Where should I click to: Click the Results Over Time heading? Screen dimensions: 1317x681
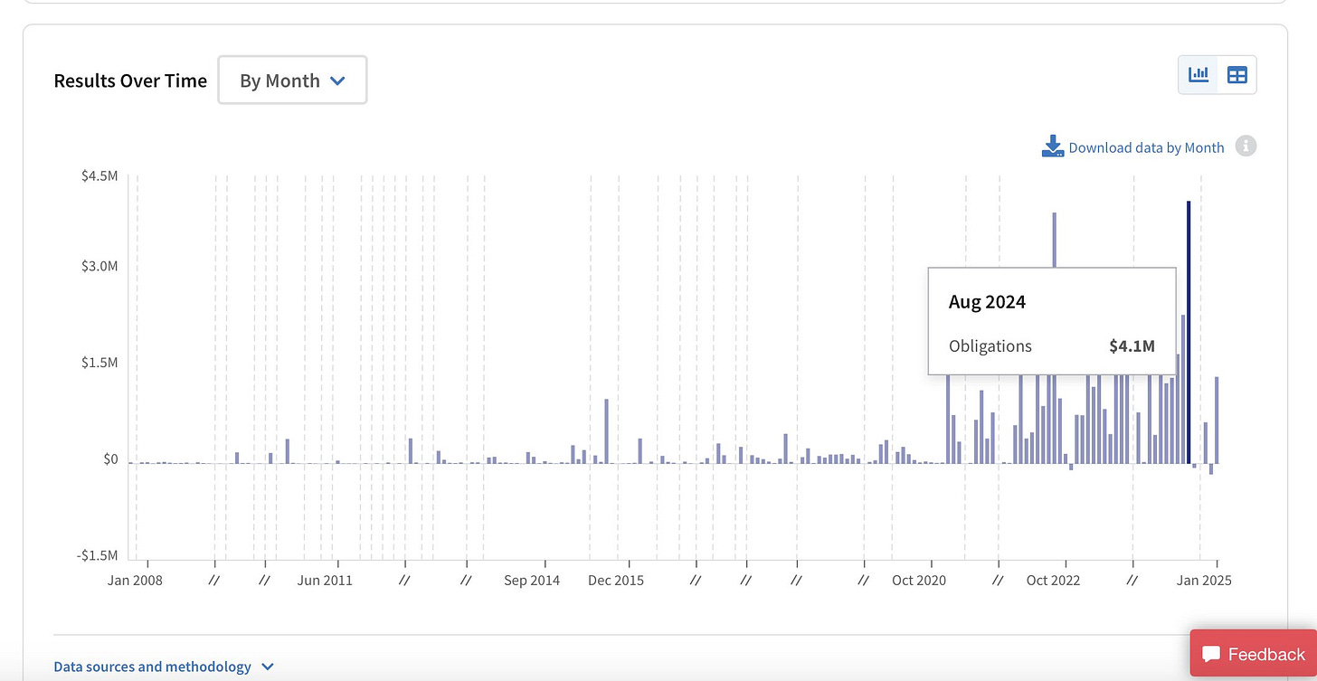tap(130, 80)
